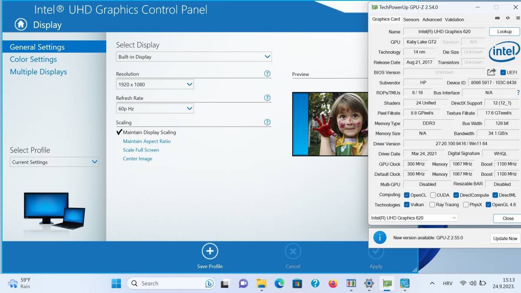Switch to the Advanced tab in GPU-Z
521x293 pixels.
[x=432, y=20]
